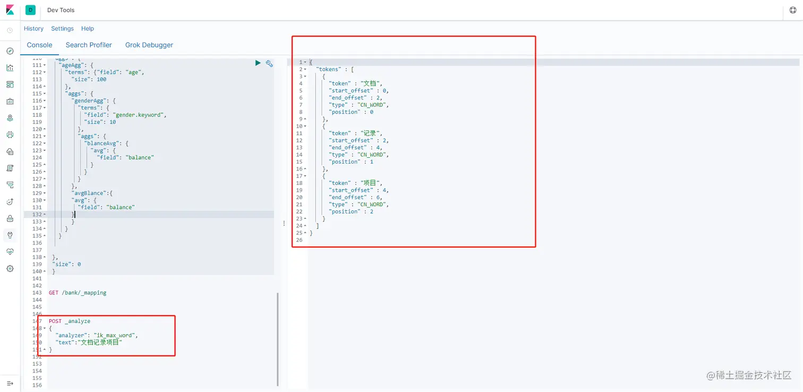Open Logs from the sidebar

click(x=10, y=168)
